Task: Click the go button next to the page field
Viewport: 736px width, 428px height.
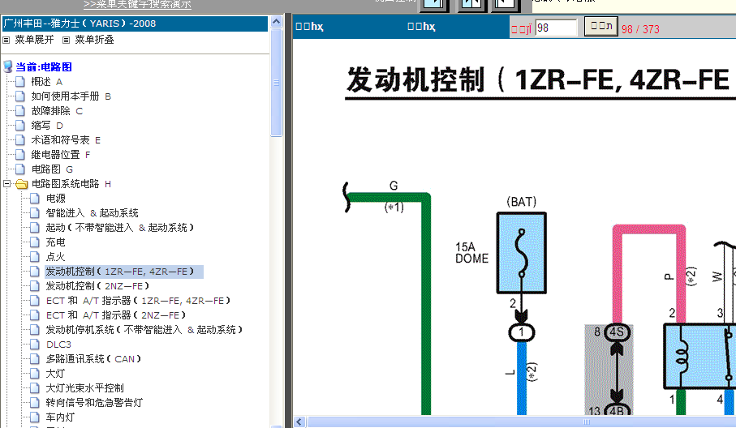Action: [x=600, y=26]
